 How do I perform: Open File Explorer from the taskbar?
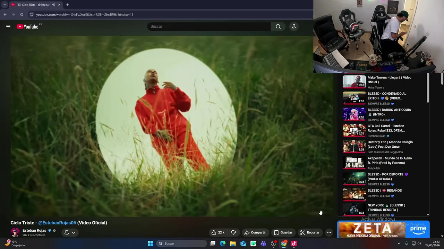click(x=233, y=243)
